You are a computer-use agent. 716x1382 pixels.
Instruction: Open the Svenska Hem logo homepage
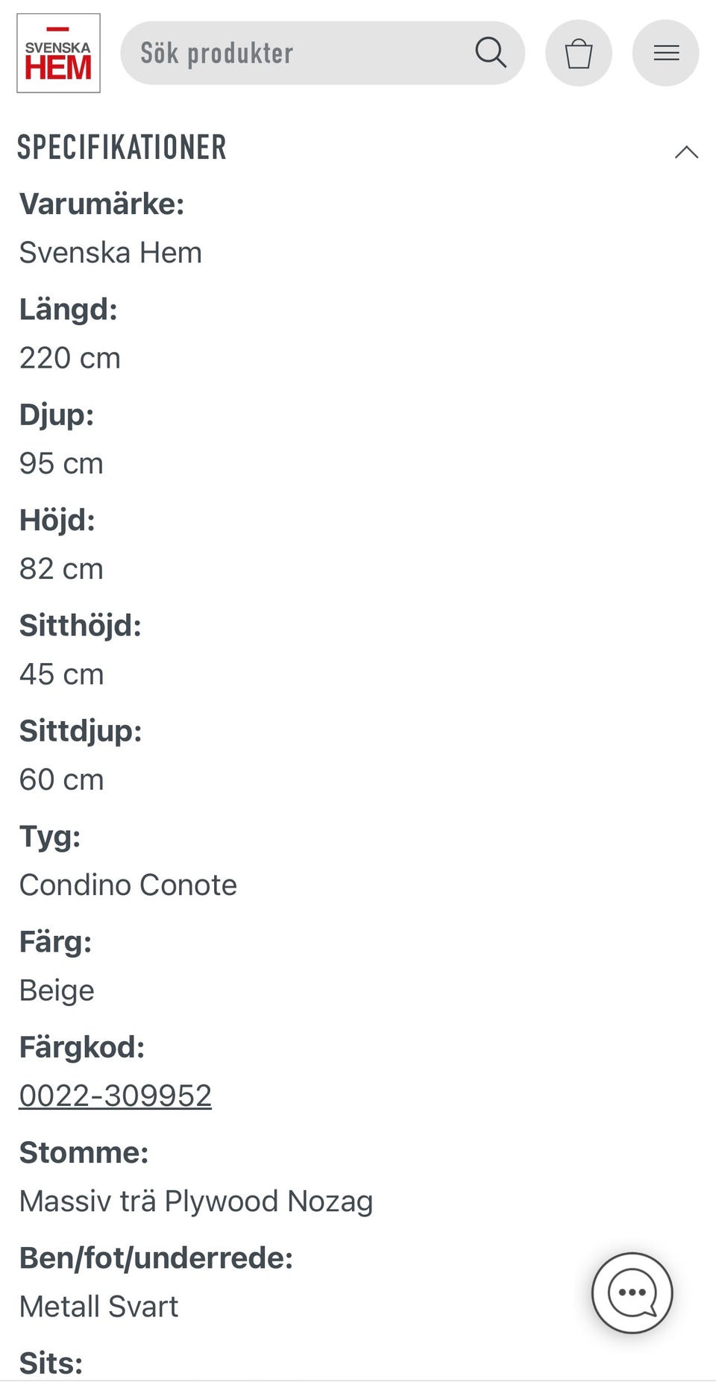[x=58, y=53]
